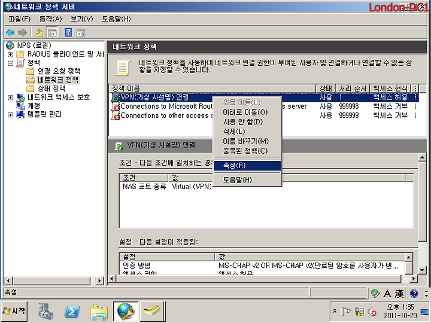Sort by the 액세스 형식 column header

pos(390,89)
